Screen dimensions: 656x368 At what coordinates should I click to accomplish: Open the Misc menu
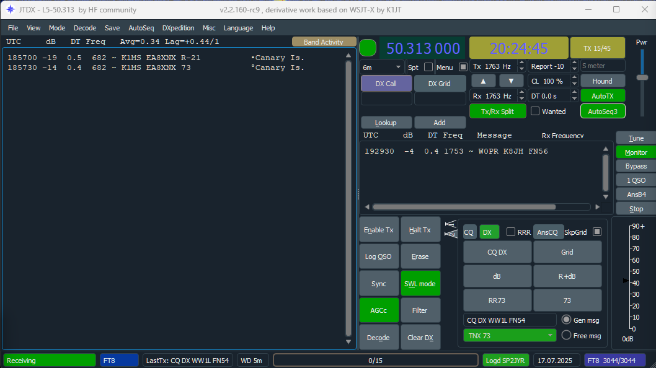point(209,28)
